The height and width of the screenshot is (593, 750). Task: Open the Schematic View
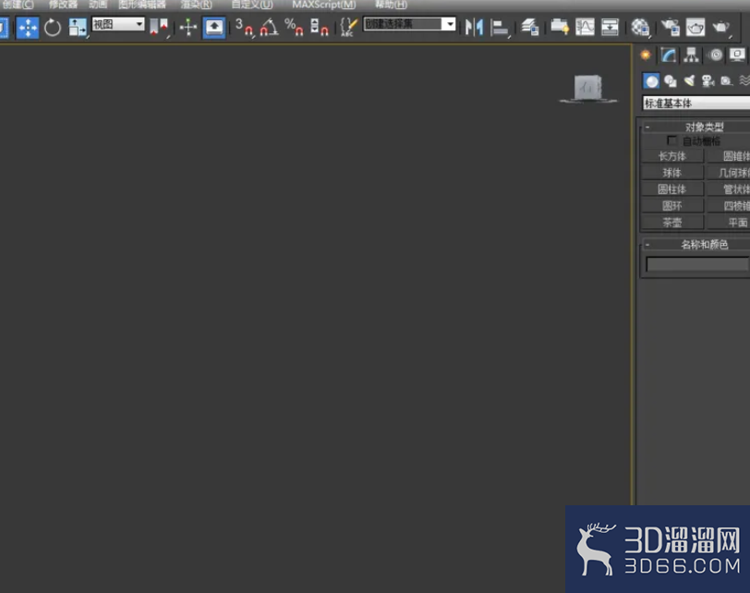(x=610, y=28)
